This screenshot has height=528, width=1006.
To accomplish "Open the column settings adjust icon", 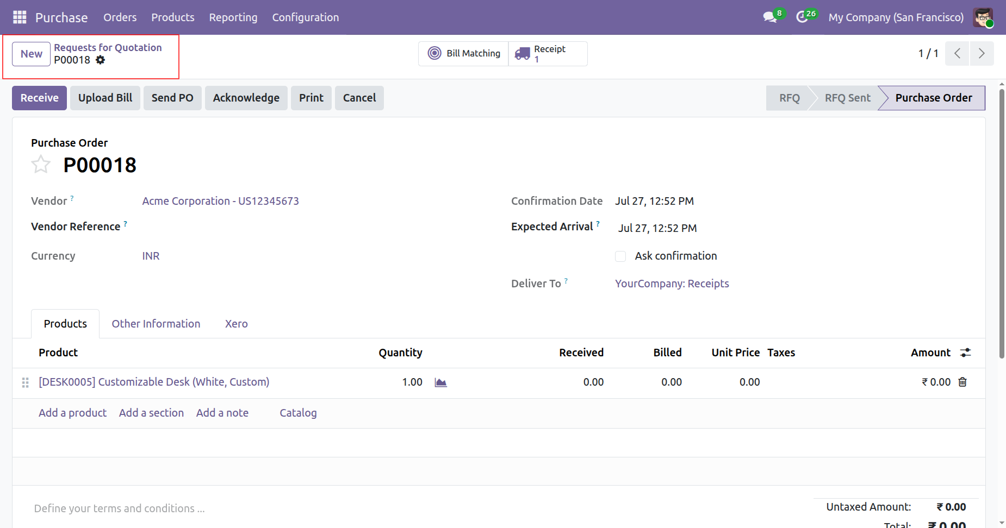I will tap(965, 353).
